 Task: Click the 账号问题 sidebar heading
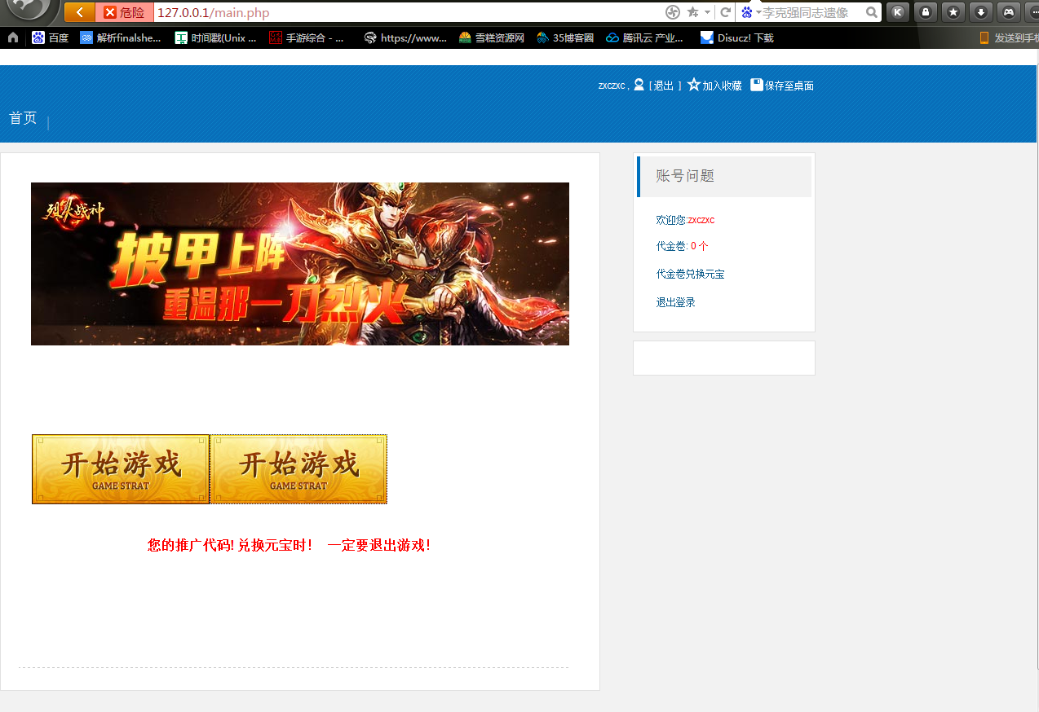(x=685, y=176)
